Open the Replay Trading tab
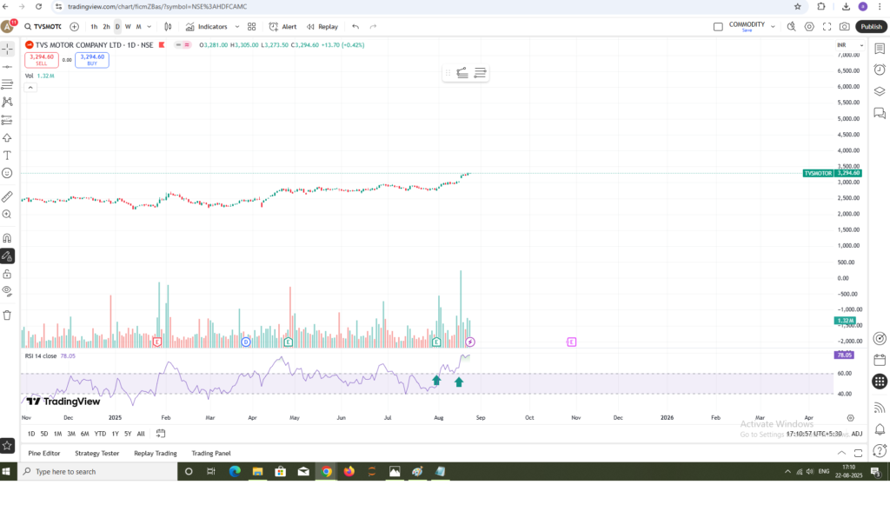The height and width of the screenshot is (518, 890). pos(156,454)
